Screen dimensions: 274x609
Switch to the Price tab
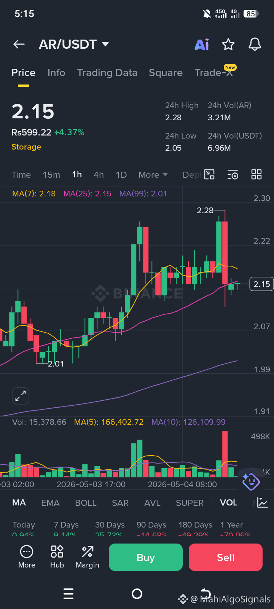tap(23, 73)
